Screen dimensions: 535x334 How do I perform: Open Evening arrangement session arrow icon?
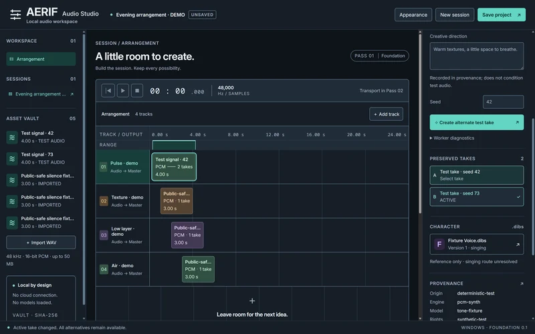(x=72, y=94)
